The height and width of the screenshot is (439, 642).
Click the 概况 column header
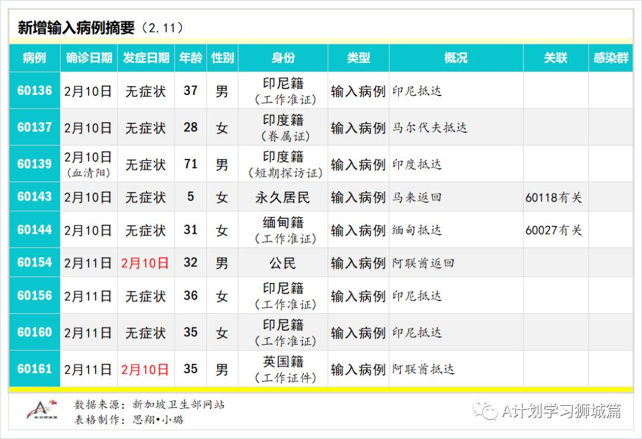pos(455,58)
